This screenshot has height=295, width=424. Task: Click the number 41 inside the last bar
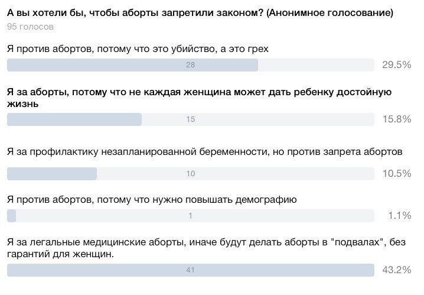click(x=190, y=270)
